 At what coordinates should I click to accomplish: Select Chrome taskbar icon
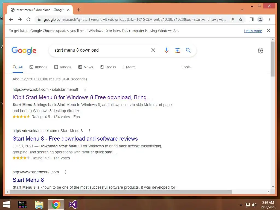click(x=56, y=205)
